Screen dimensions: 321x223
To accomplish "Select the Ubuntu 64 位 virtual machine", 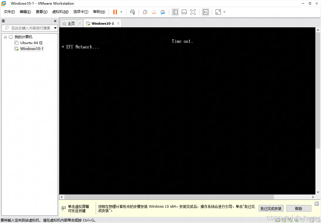I will click(31, 43).
